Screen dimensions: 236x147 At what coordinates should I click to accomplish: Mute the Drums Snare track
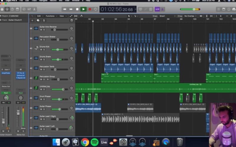pos(41,59)
